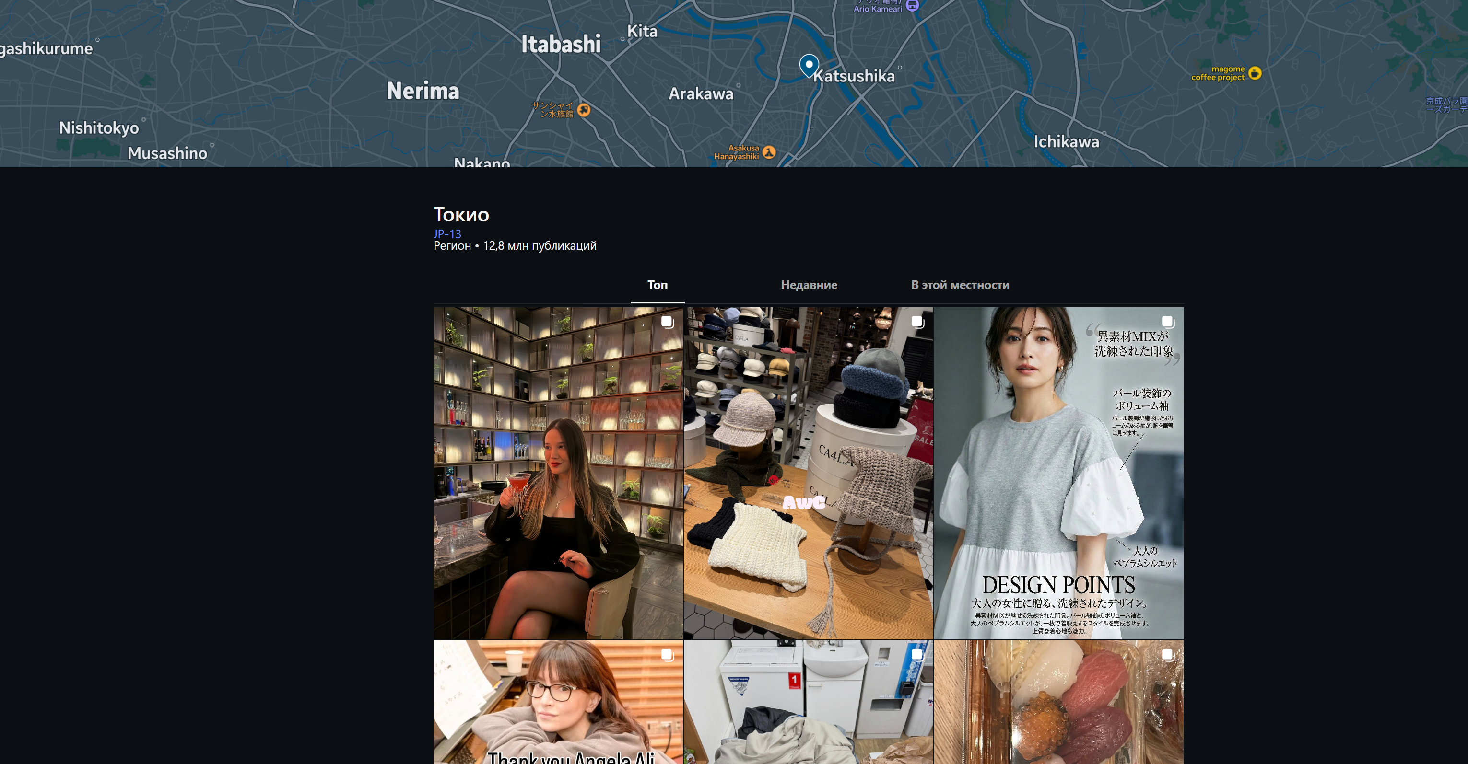This screenshot has width=1468, height=764.
Task: Click the Sunshine Aquarium orange map marker
Action: point(584,110)
